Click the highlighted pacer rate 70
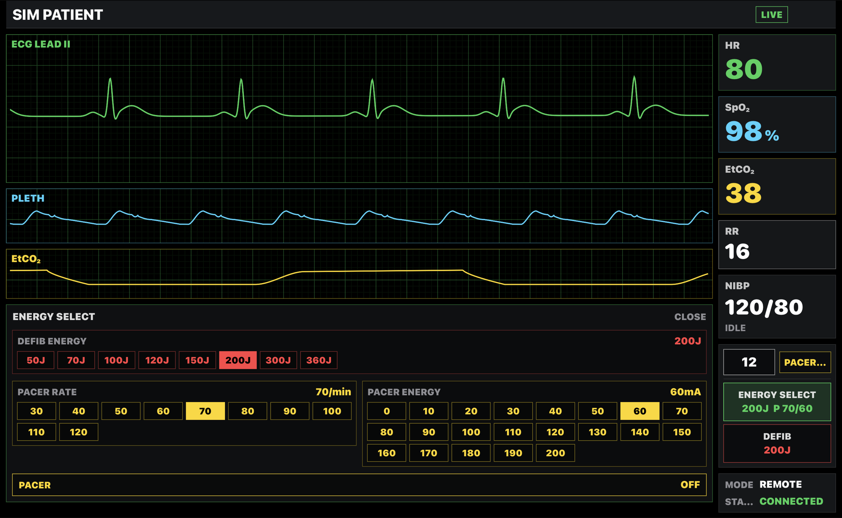Screen dimensions: 842x518 tap(205, 411)
